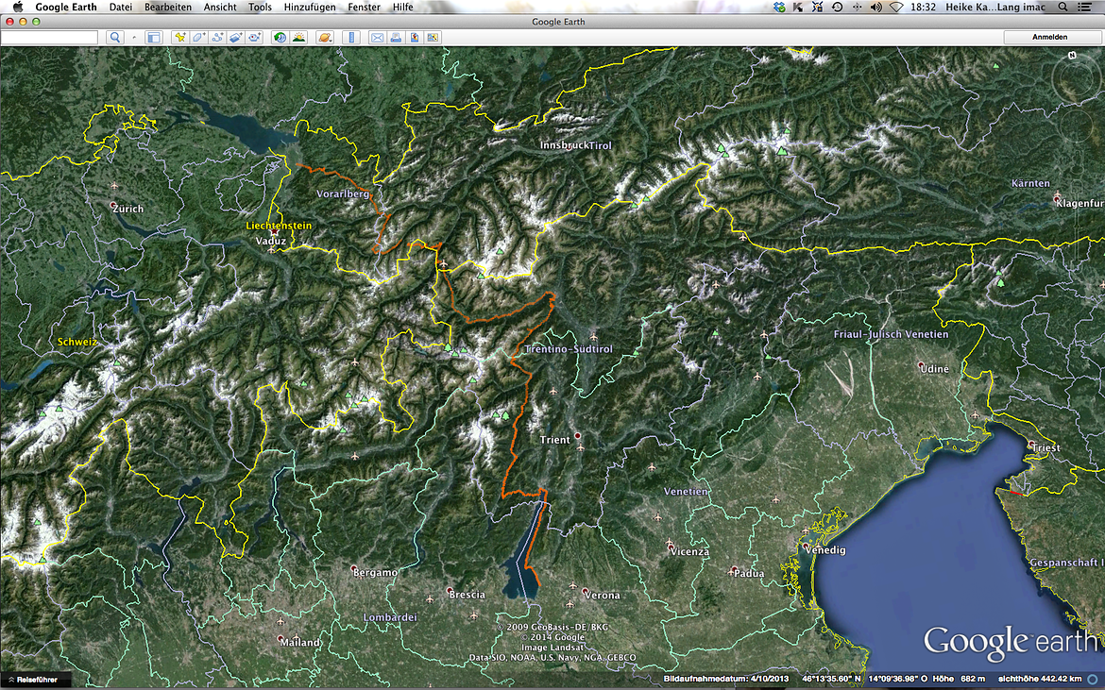The height and width of the screenshot is (690, 1105).
Task: Open the Google Earth application menu
Action: pyautogui.click(x=66, y=7)
